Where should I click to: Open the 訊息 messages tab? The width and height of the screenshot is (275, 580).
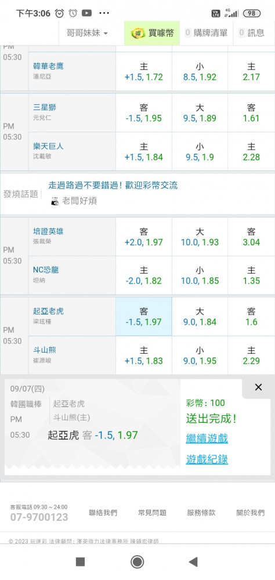252,33
